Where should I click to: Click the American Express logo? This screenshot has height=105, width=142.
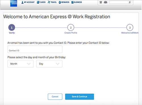coord(14,3)
